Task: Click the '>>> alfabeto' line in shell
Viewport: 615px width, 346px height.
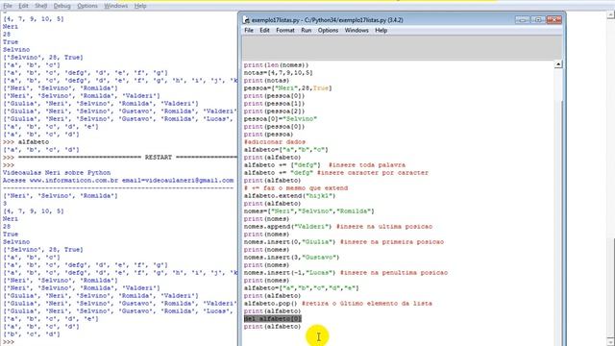Action: tap(26, 142)
